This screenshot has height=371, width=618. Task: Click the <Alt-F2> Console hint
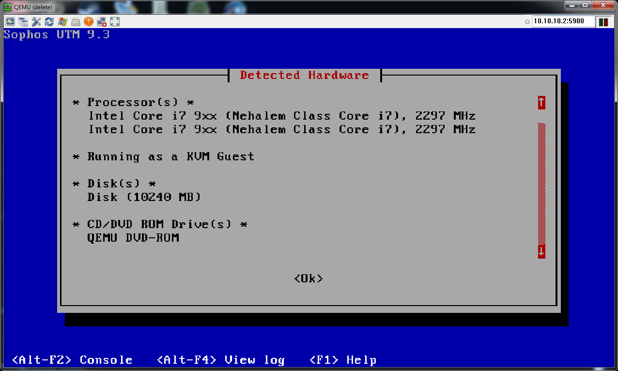coord(72,360)
